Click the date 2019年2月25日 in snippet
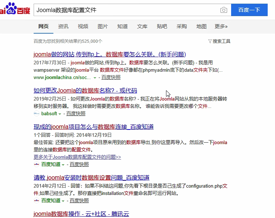This screenshot has width=275, height=218. [50, 99]
